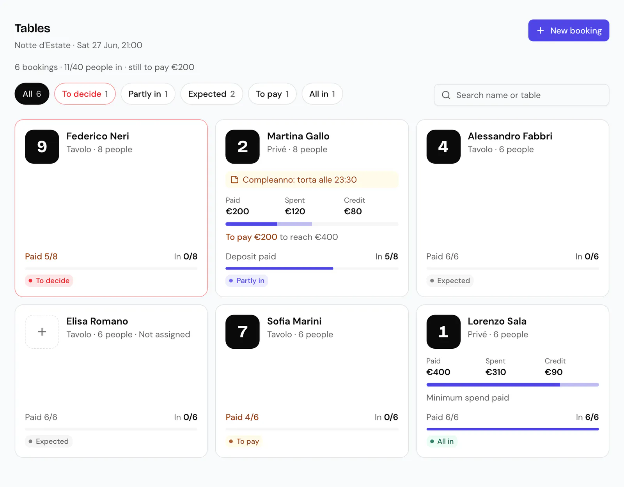The image size is (624, 487).
Task: Click the plus icon in New booking
Action: [540, 30]
